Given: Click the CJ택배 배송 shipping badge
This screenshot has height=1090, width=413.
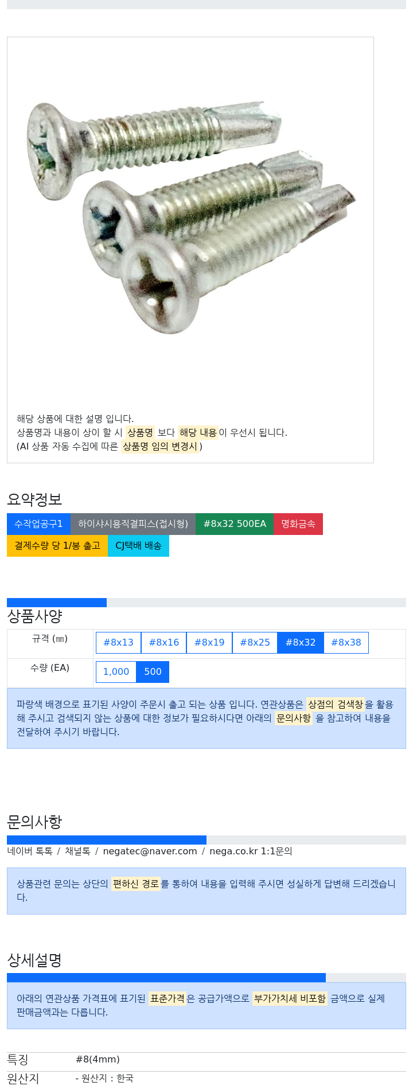Looking at the screenshot, I should (138, 546).
